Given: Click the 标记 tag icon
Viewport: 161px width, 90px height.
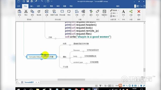Looking at the screenshot, I should click(97, 11).
